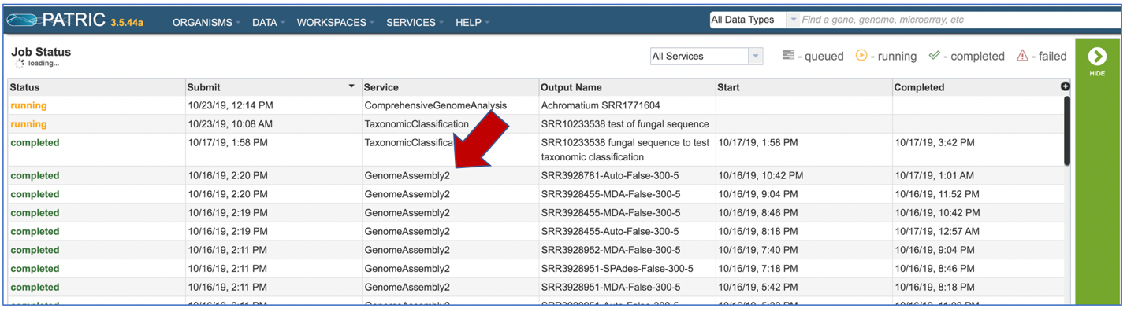The image size is (1127, 312).
Task: Select the SRR3928455-Auto-False-300-5 job
Action: coord(610,232)
